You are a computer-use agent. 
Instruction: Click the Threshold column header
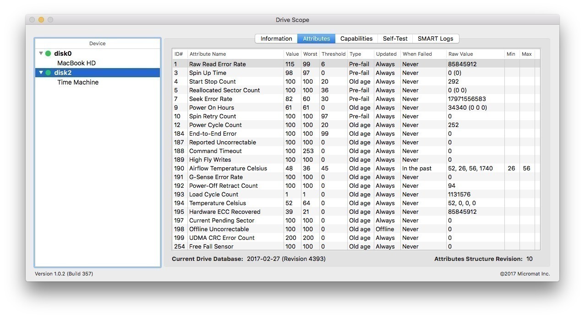click(x=333, y=54)
